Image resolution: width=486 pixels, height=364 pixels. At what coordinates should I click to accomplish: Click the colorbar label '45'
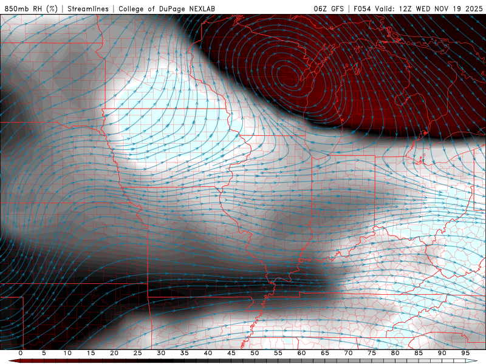231,353
